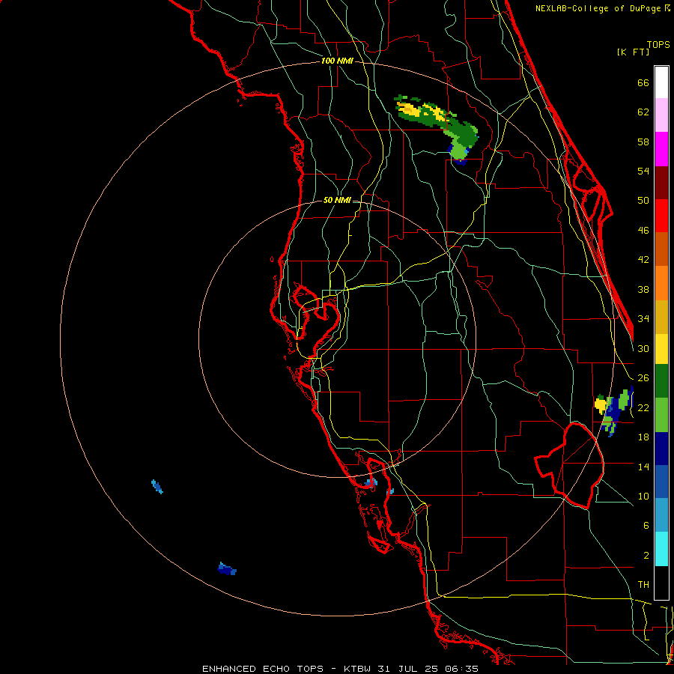Screen dimensions: 674x674
Task: Click the medium blue legend swatch
Action: point(661,482)
